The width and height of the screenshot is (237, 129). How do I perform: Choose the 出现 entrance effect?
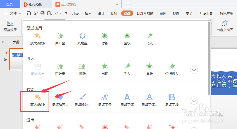tap(105, 69)
